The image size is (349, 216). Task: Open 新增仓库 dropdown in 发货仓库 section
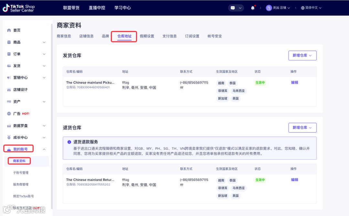point(302,55)
